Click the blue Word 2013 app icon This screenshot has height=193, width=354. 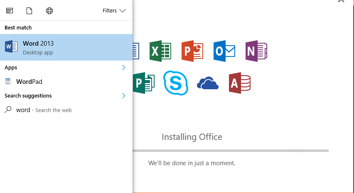click(11, 46)
